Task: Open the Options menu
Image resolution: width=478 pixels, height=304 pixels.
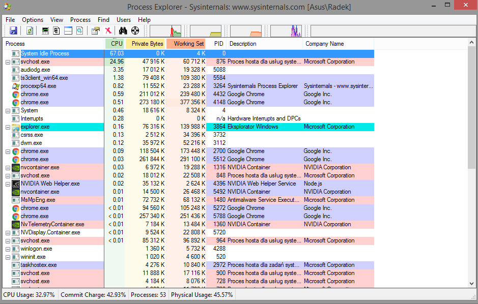Action: pyautogui.click(x=33, y=20)
